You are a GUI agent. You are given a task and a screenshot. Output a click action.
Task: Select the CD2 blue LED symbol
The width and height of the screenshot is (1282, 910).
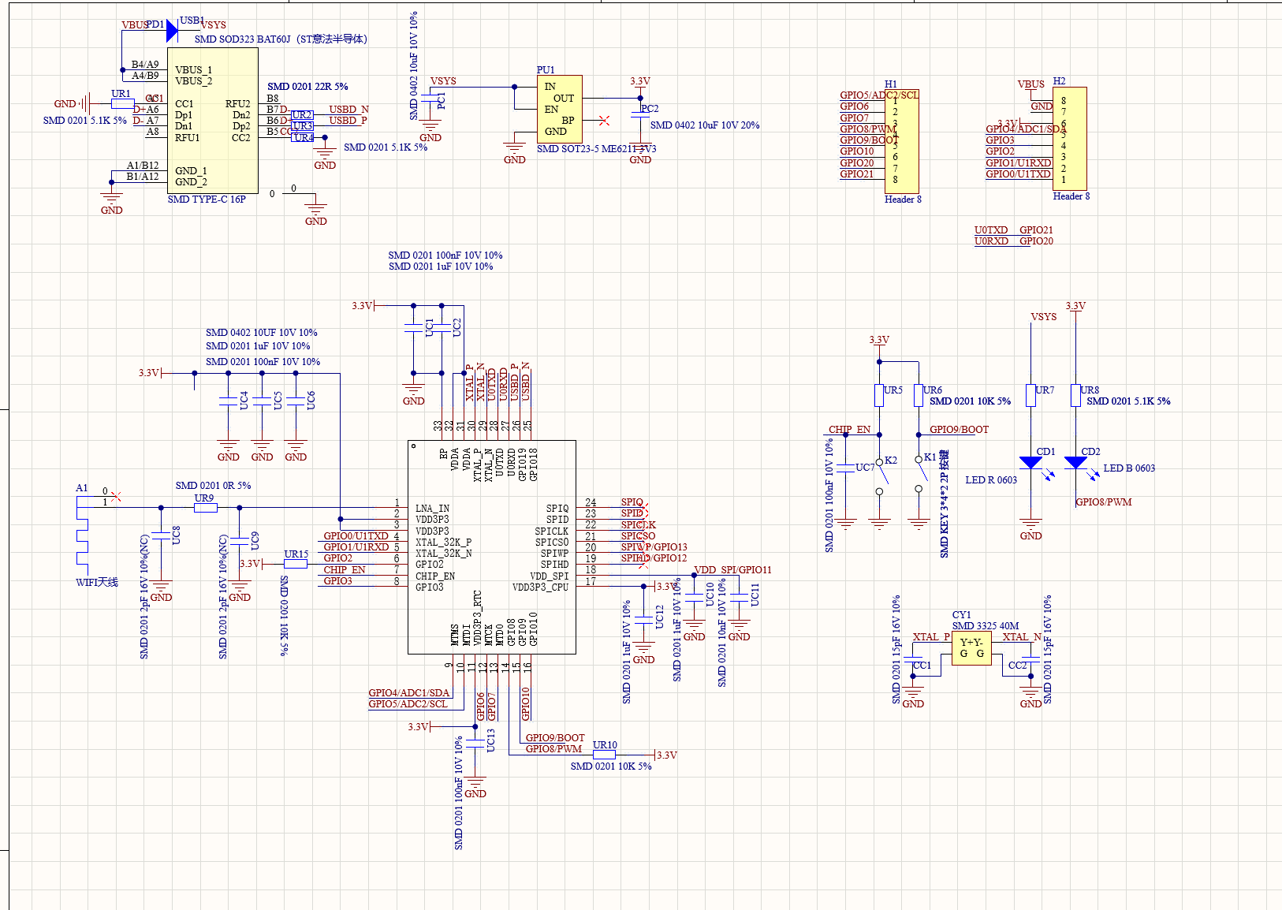1075,463
